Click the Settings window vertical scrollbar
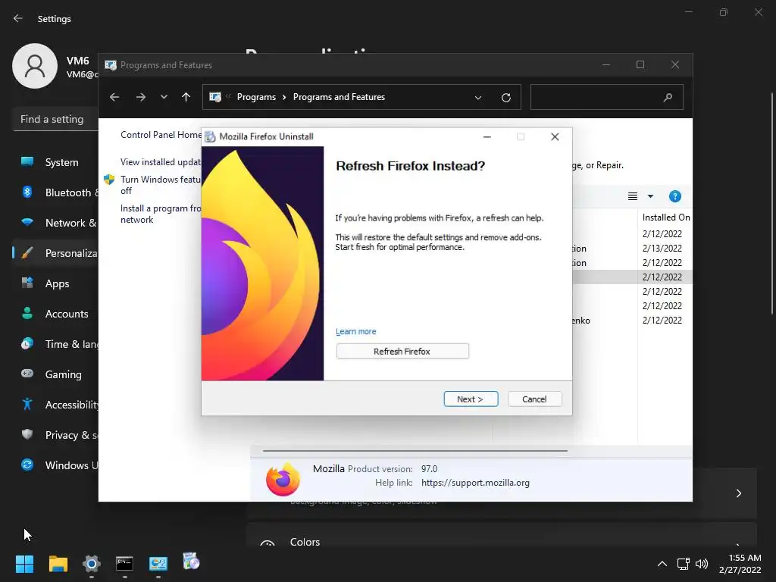The height and width of the screenshot is (582, 776). coord(772,203)
